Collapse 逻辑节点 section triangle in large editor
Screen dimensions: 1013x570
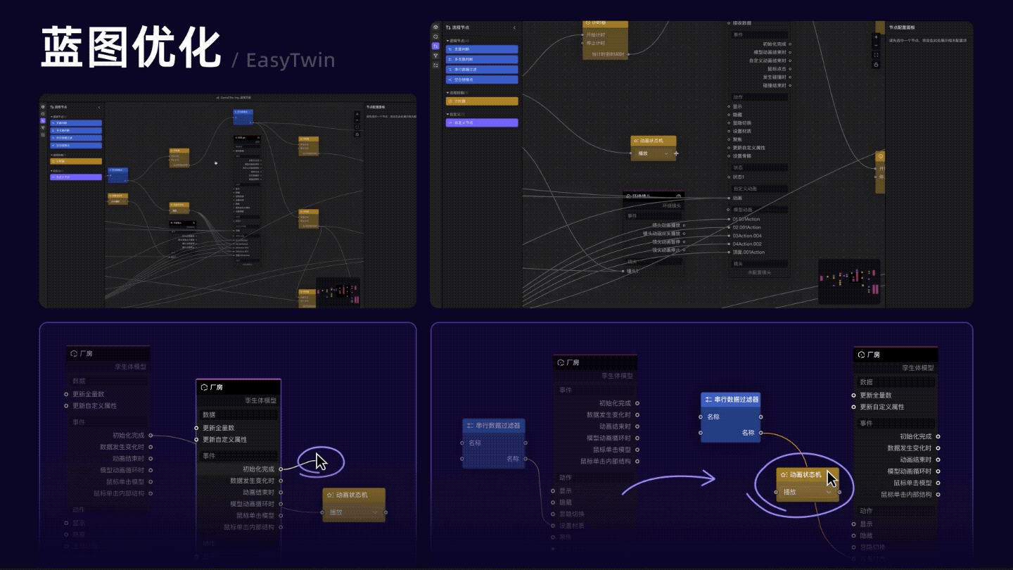[x=447, y=41]
